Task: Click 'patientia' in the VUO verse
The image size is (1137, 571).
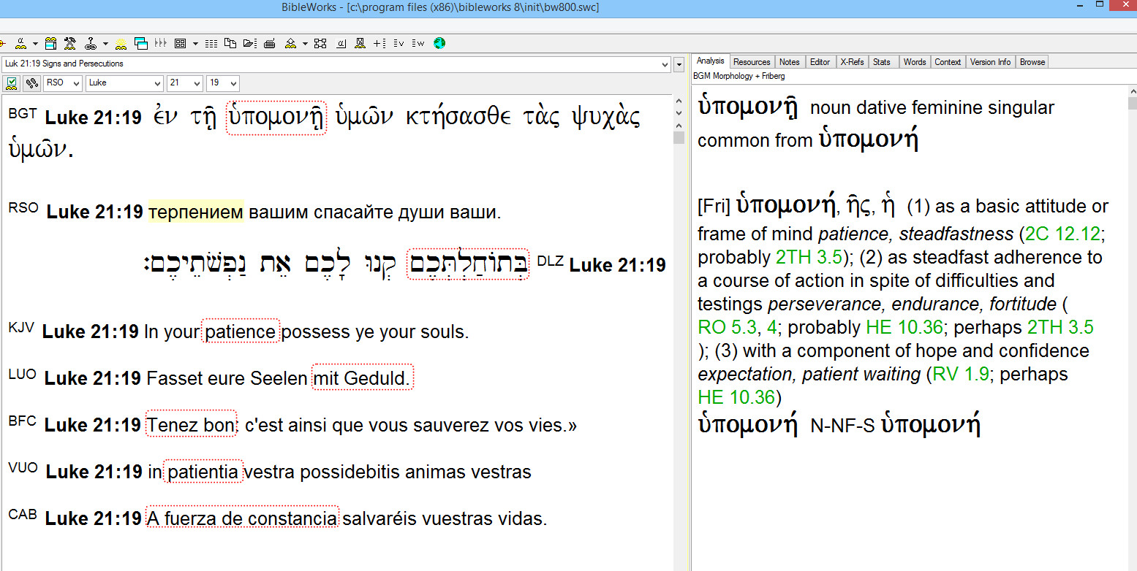Action: point(203,472)
